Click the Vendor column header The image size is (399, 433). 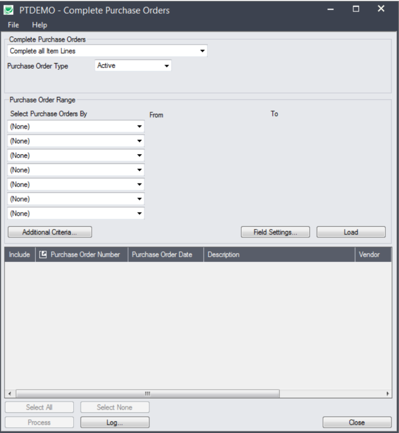[373, 254]
